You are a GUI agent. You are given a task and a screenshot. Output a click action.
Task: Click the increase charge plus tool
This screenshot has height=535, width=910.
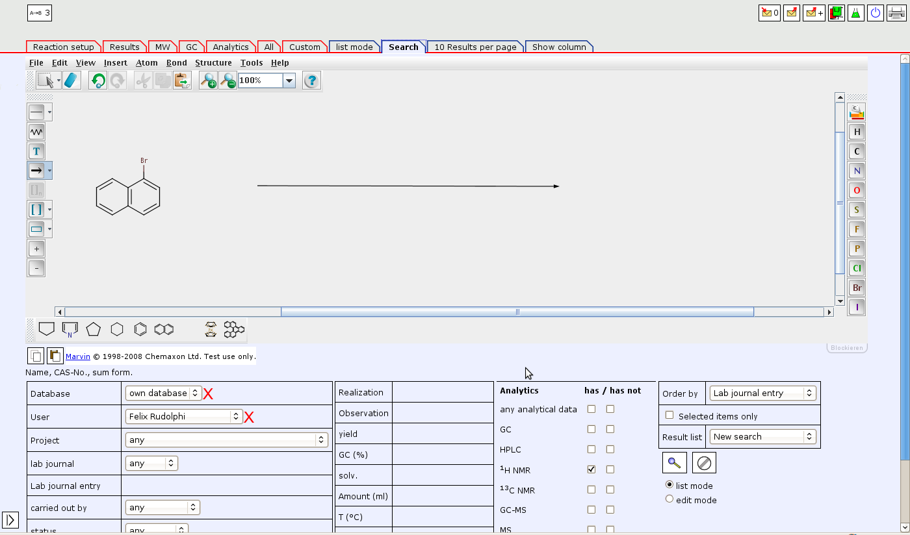(x=36, y=249)
